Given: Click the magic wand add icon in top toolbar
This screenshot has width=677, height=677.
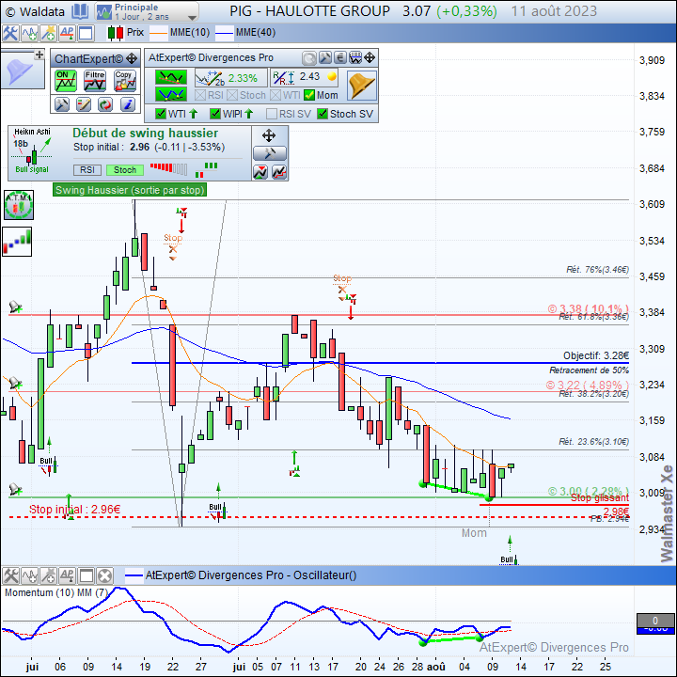Looking at the screenshot, I should tap(48, 33).
